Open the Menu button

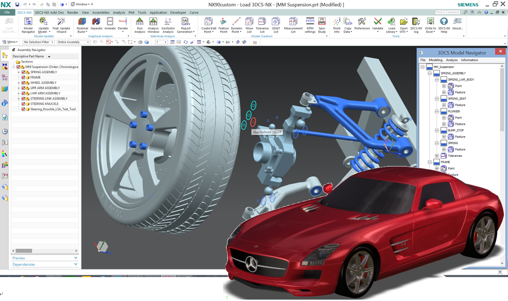10,42
